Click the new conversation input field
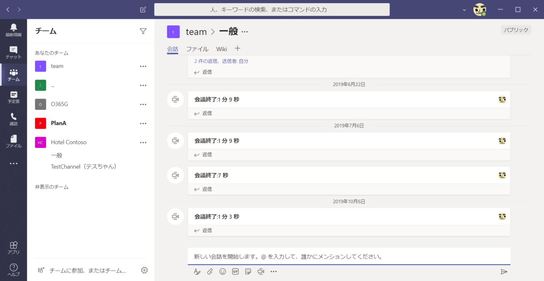 tap(349, 256)
